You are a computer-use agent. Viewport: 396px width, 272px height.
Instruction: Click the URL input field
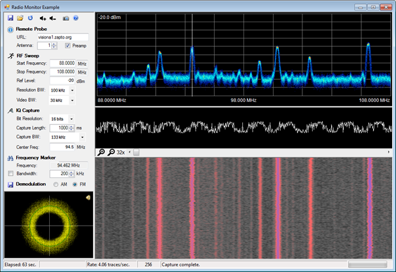[62, 37]
